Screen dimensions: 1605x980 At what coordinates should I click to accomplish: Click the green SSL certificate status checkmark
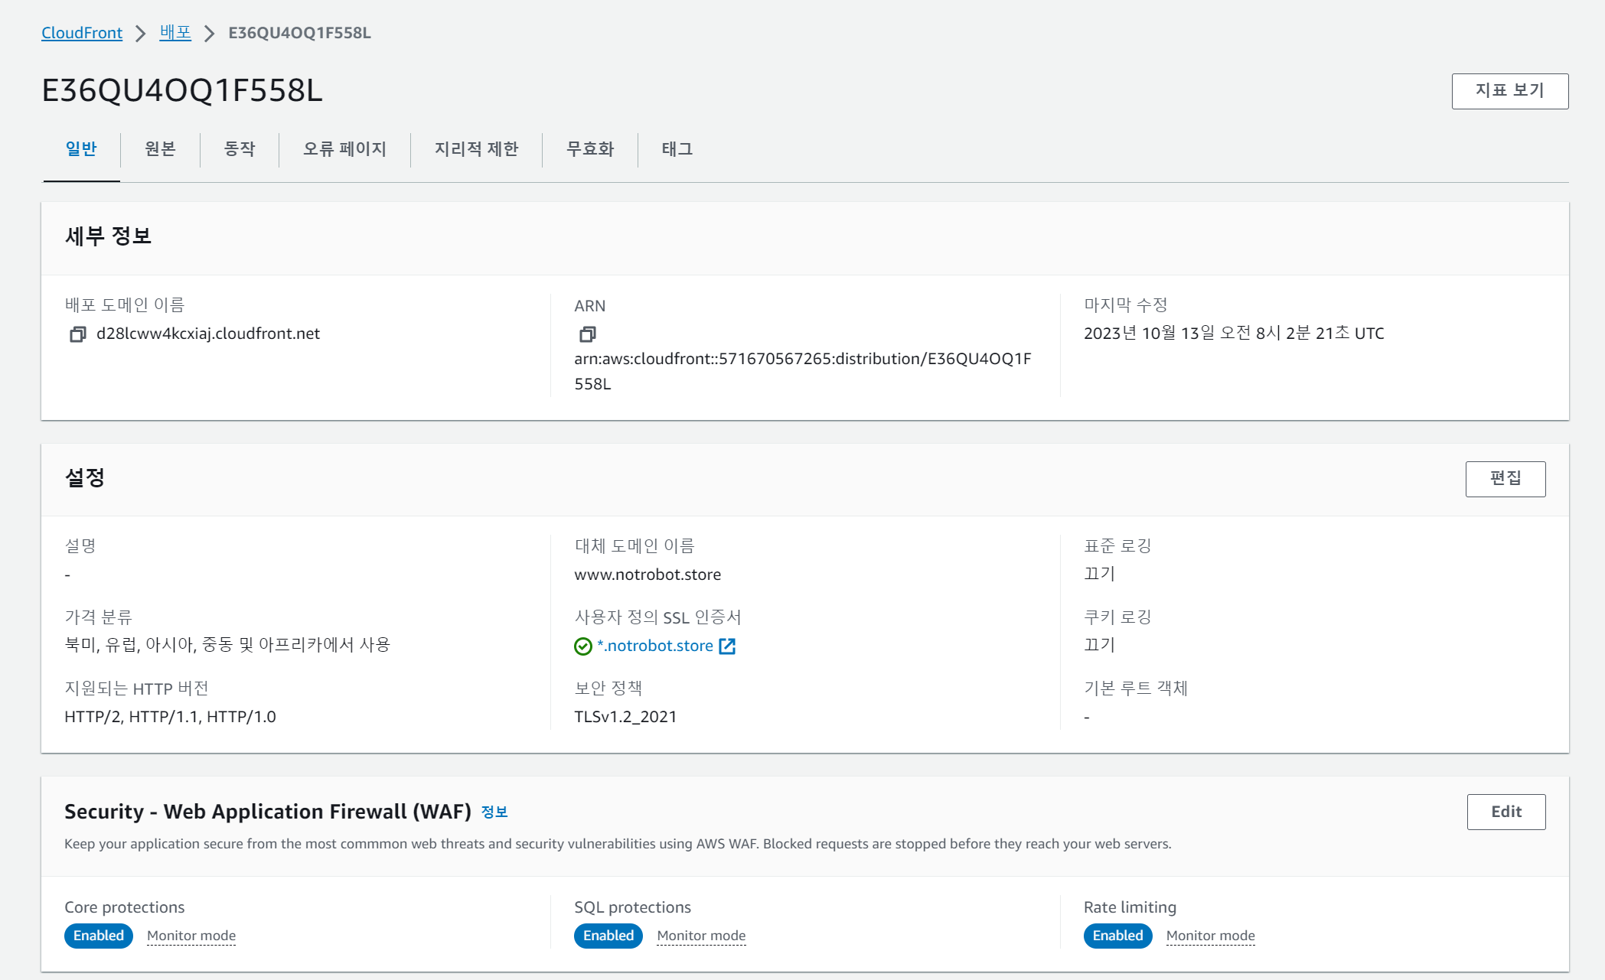(x=583, y=646)
